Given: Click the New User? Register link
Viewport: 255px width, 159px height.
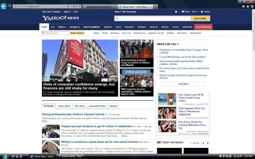Looking at the screenshot, I should pos(51,12).
